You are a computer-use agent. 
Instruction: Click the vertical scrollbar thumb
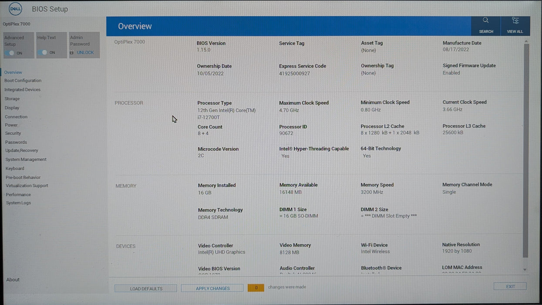tap(526, 150)
